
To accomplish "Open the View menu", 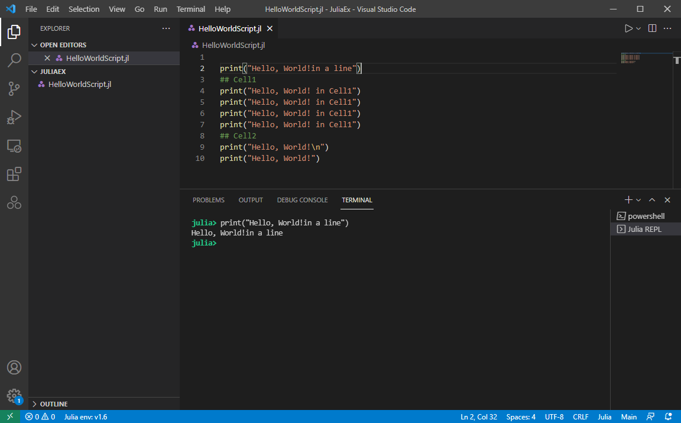I will coord(117,9).
